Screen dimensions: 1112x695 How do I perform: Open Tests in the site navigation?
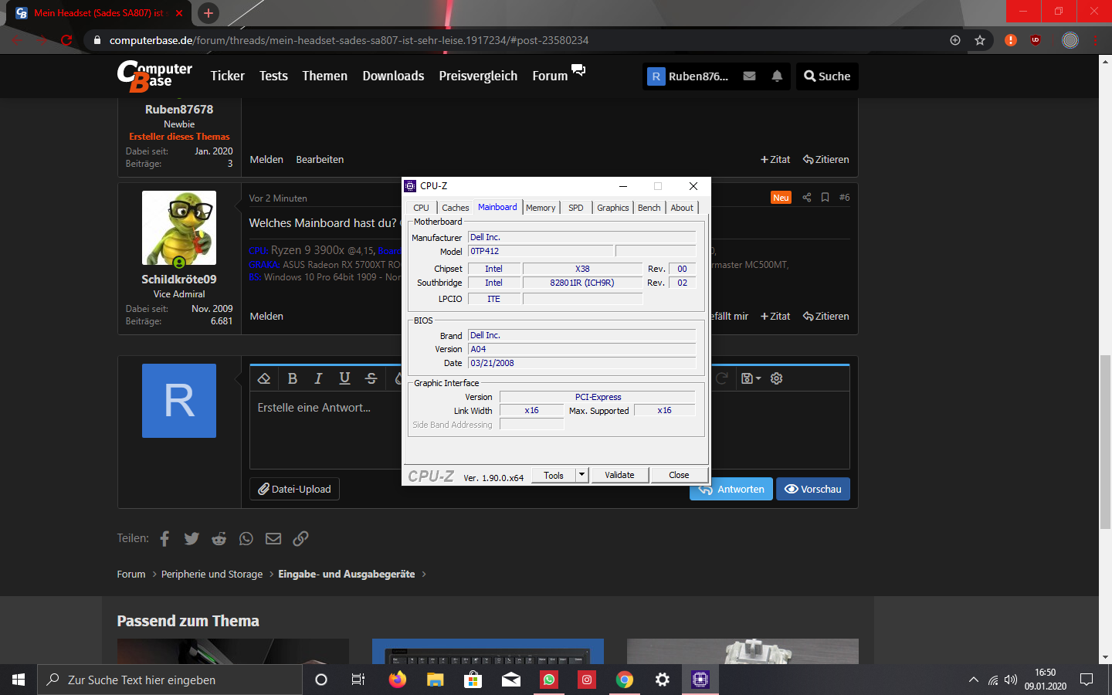[x=273, y=76]
